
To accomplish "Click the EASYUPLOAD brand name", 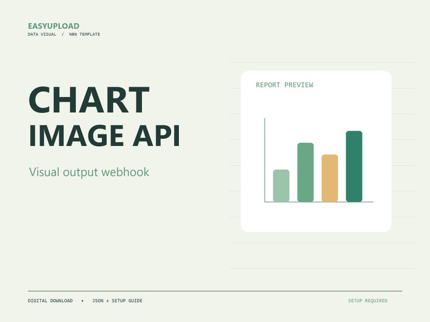I will point(54,26).
